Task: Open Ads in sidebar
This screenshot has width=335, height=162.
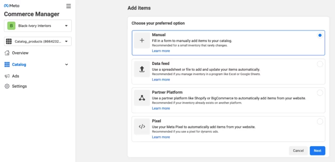Action: point(16,76)
